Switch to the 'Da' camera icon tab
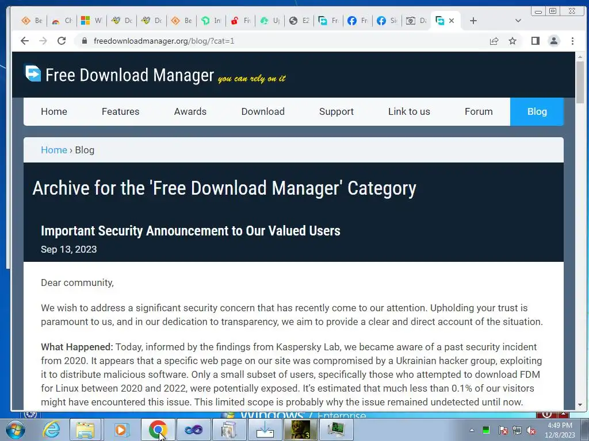 coord(416,21)
